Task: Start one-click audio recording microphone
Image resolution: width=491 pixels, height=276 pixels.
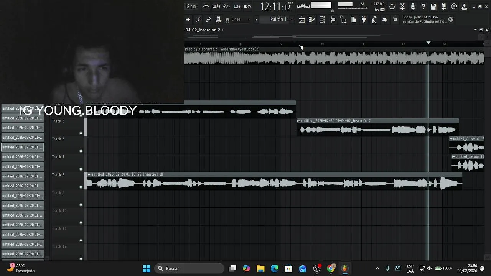Action: tap(413, 7)
